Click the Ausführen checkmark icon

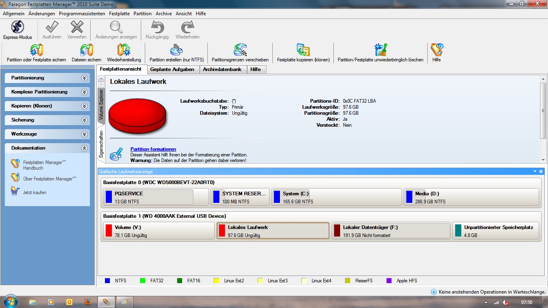pos(52,27)
